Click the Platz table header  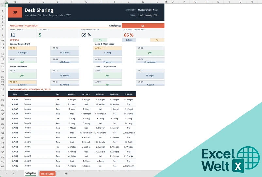15,94
